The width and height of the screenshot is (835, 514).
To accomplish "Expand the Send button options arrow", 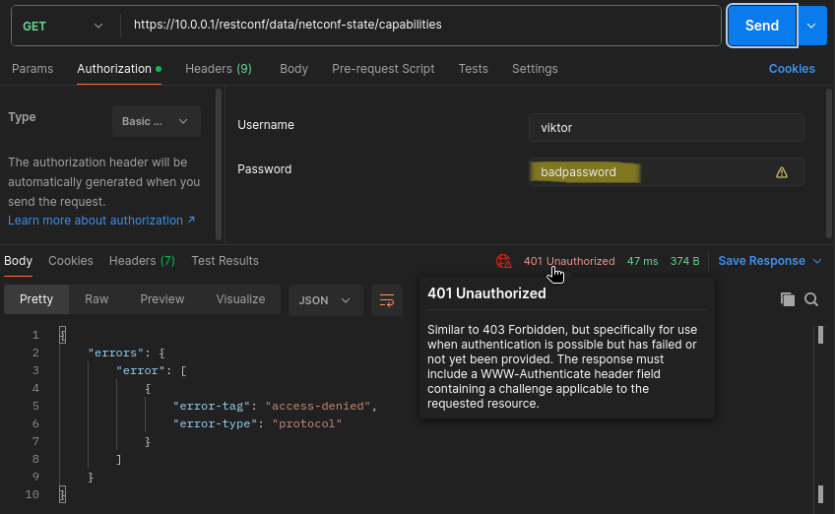I will (811, 26).
